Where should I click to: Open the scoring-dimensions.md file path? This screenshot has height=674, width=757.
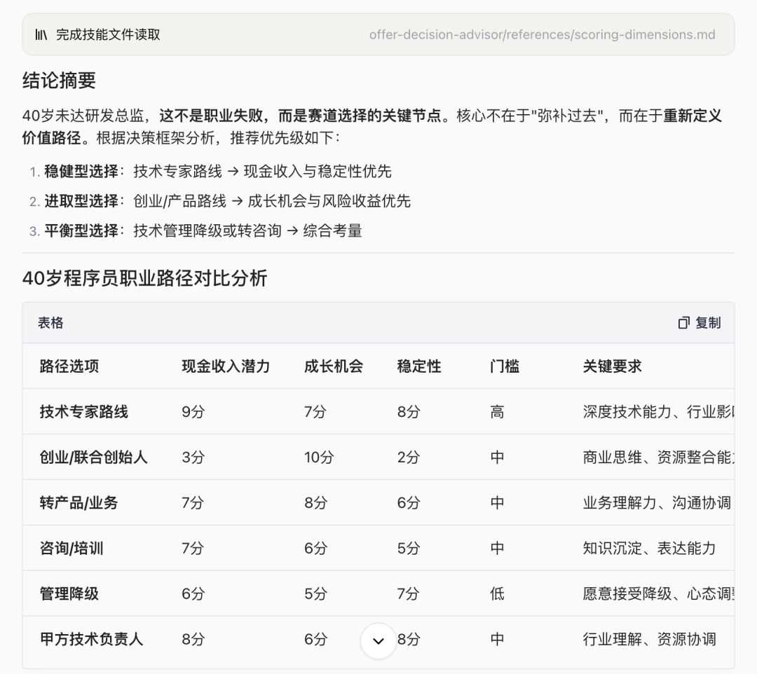click(x=542, y=35)
